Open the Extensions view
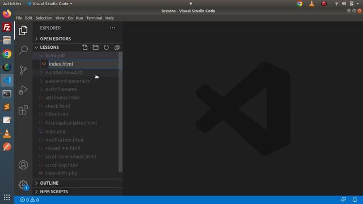Viewport: 363px width, 204px height. (x=23, y=110)
